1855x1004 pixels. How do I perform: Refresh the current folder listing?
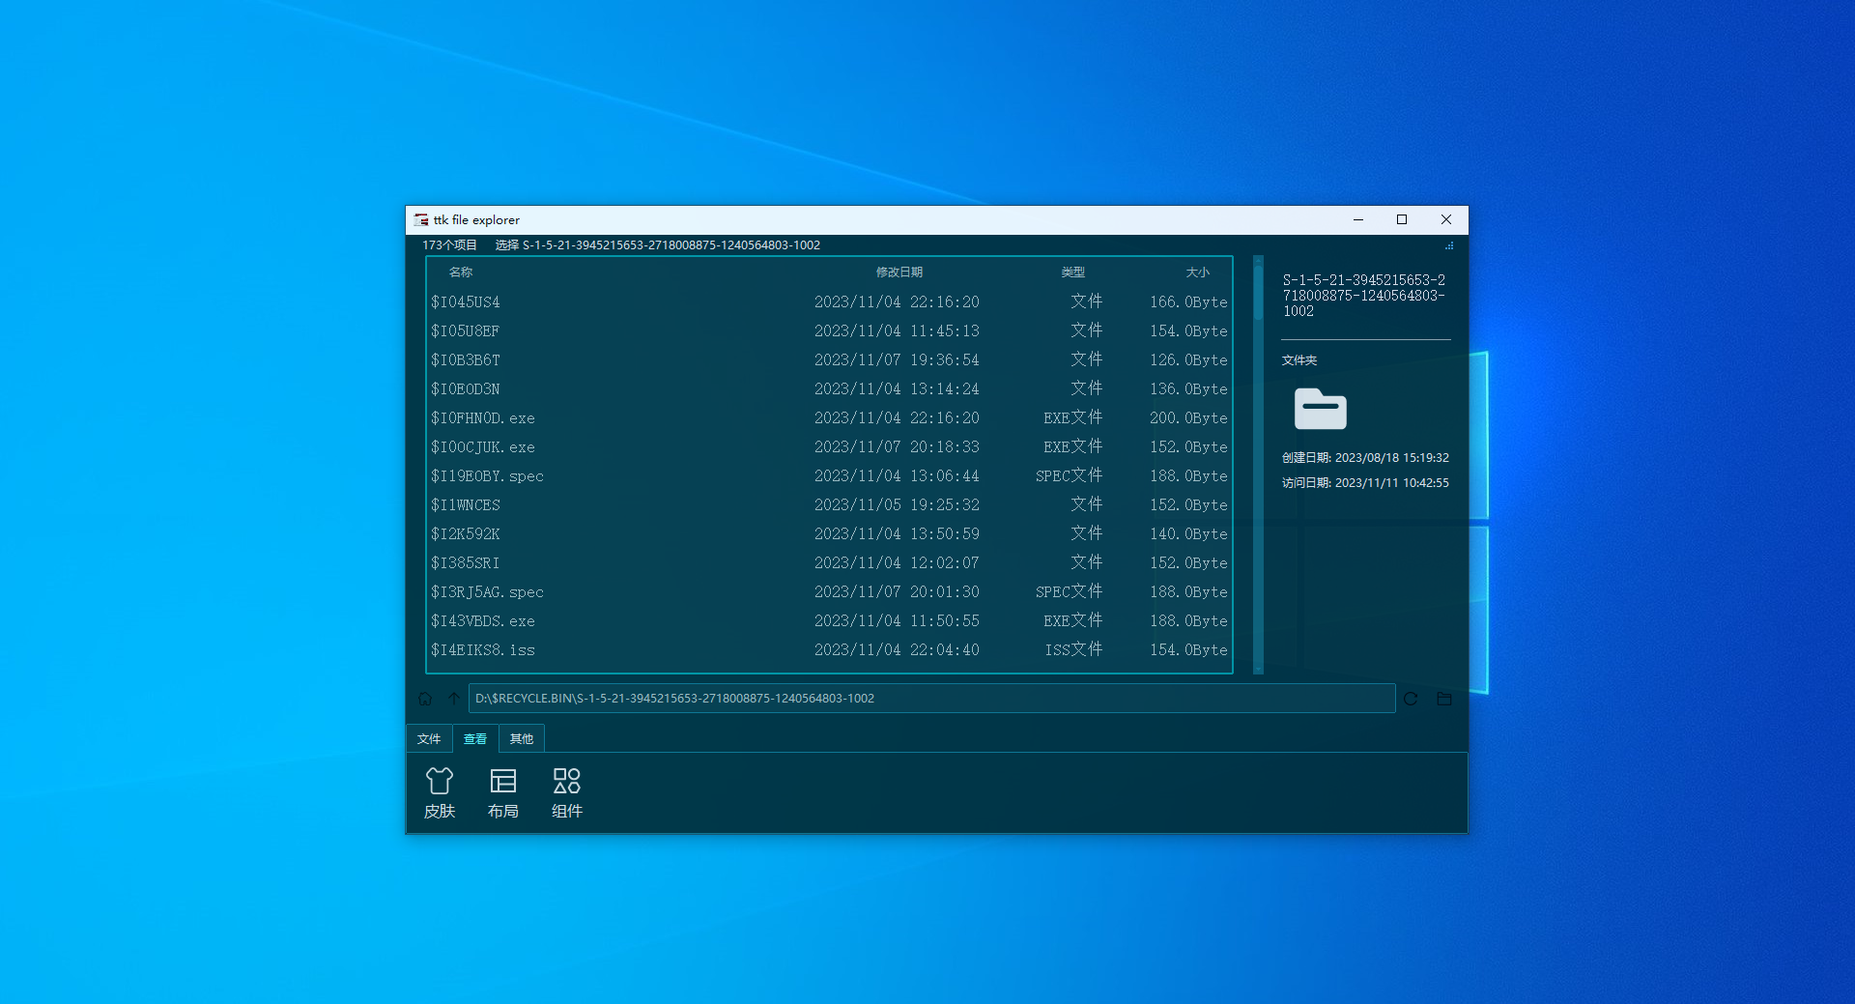pyautogui.click(x=1411, y=699)
